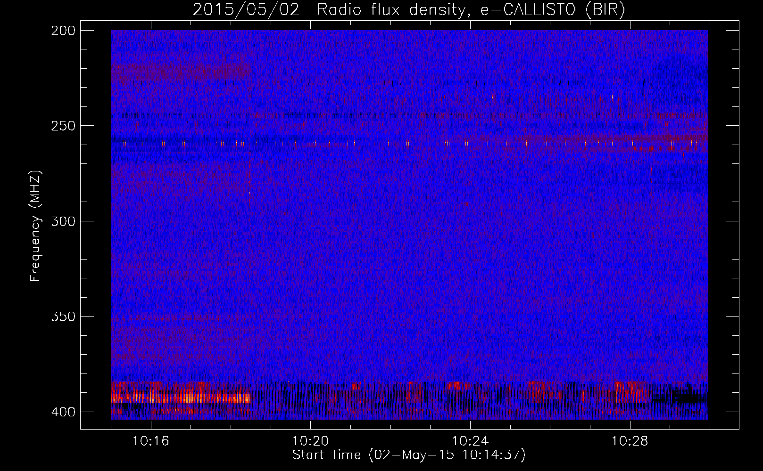Click the 400 frequency tick label
The height and width of the screenshot is (471, 763).
pyautogui.click(x=63, y=412)
